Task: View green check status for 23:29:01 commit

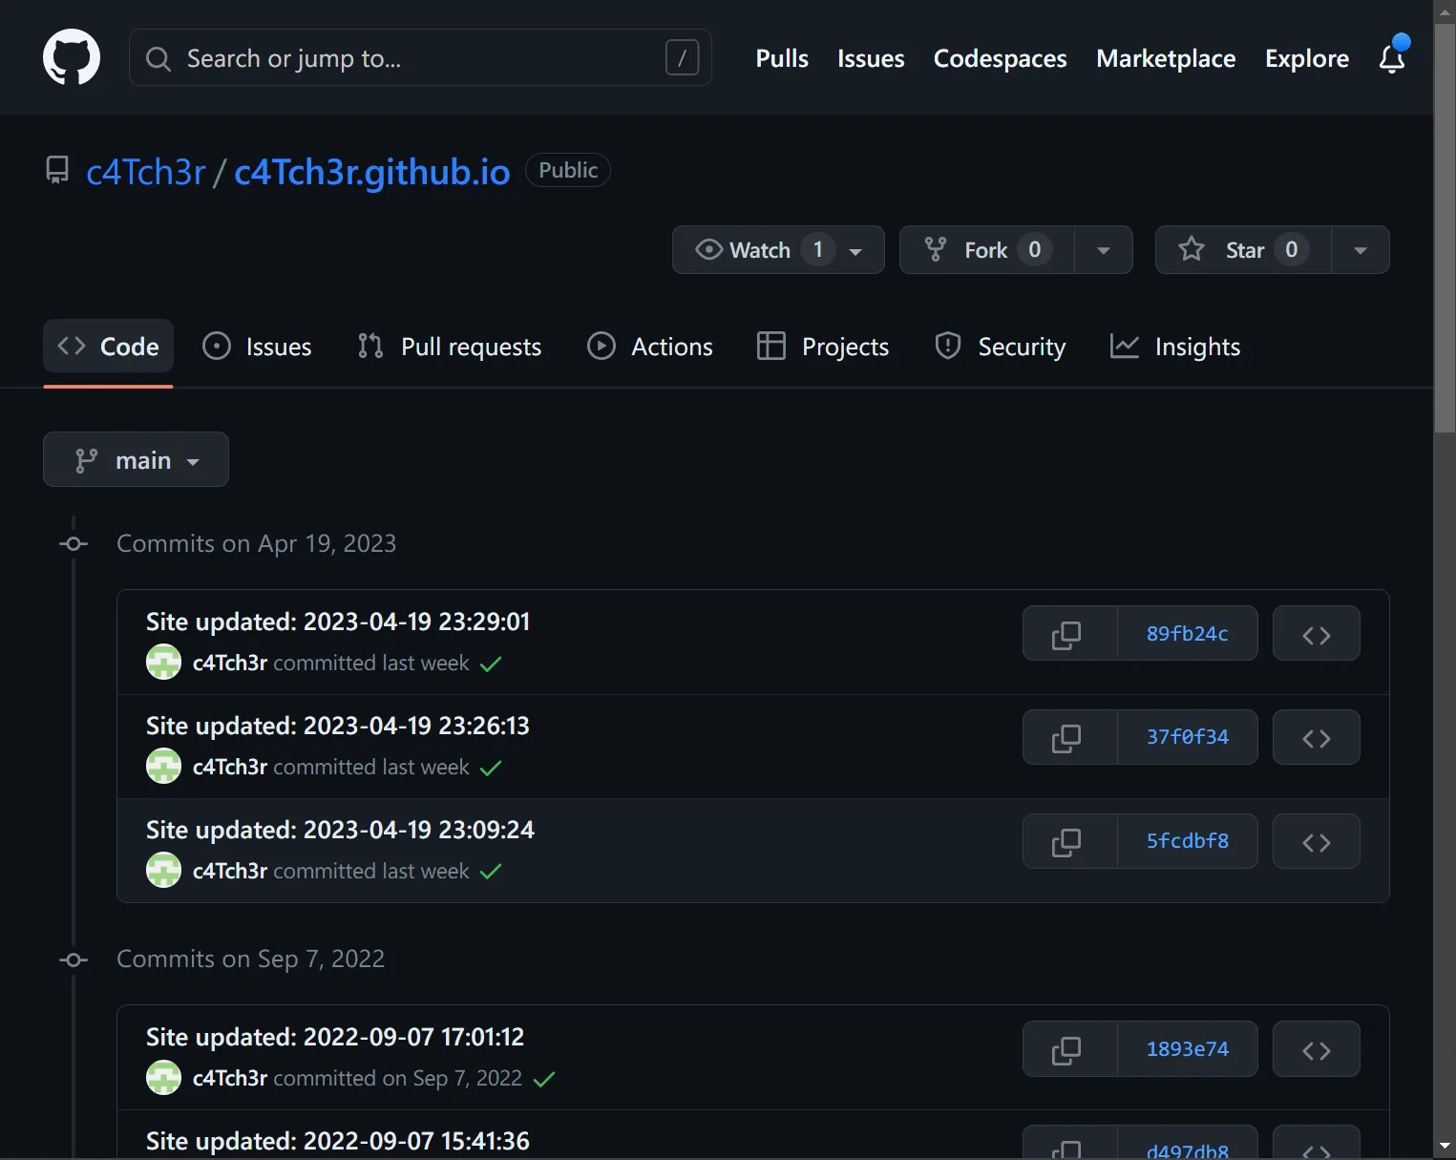Action: (x=491, y=664)
